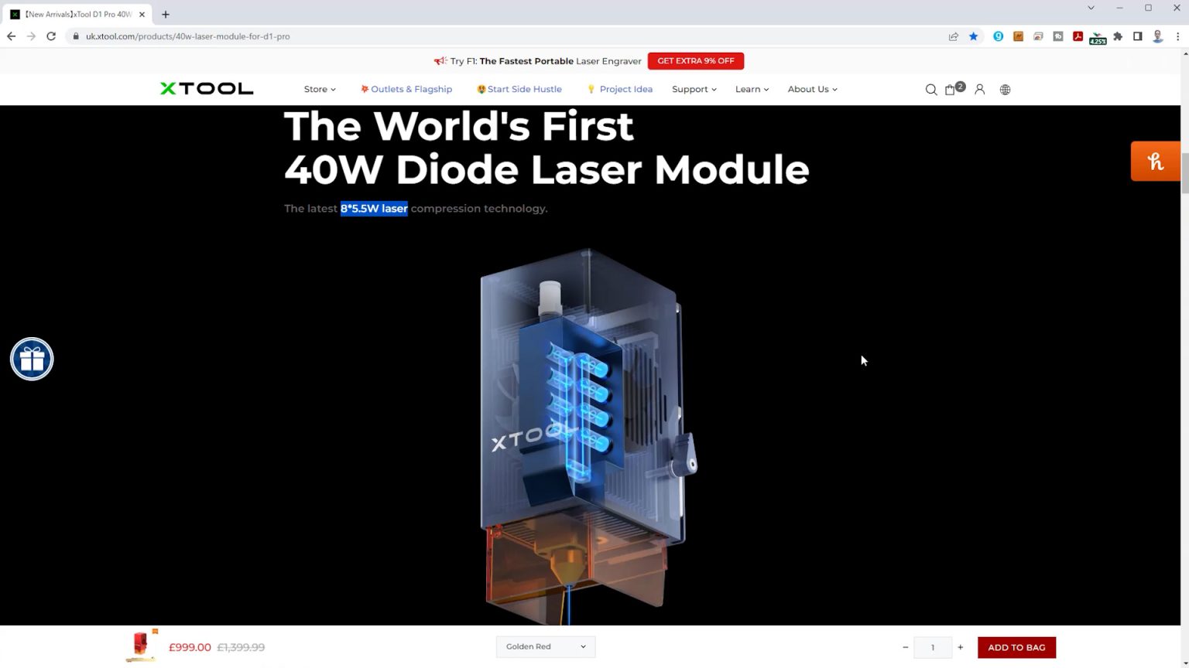Toggle the browser side panel icon

coord(1138,36)
